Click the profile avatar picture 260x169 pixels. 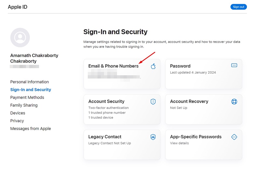tap(20, 38)
